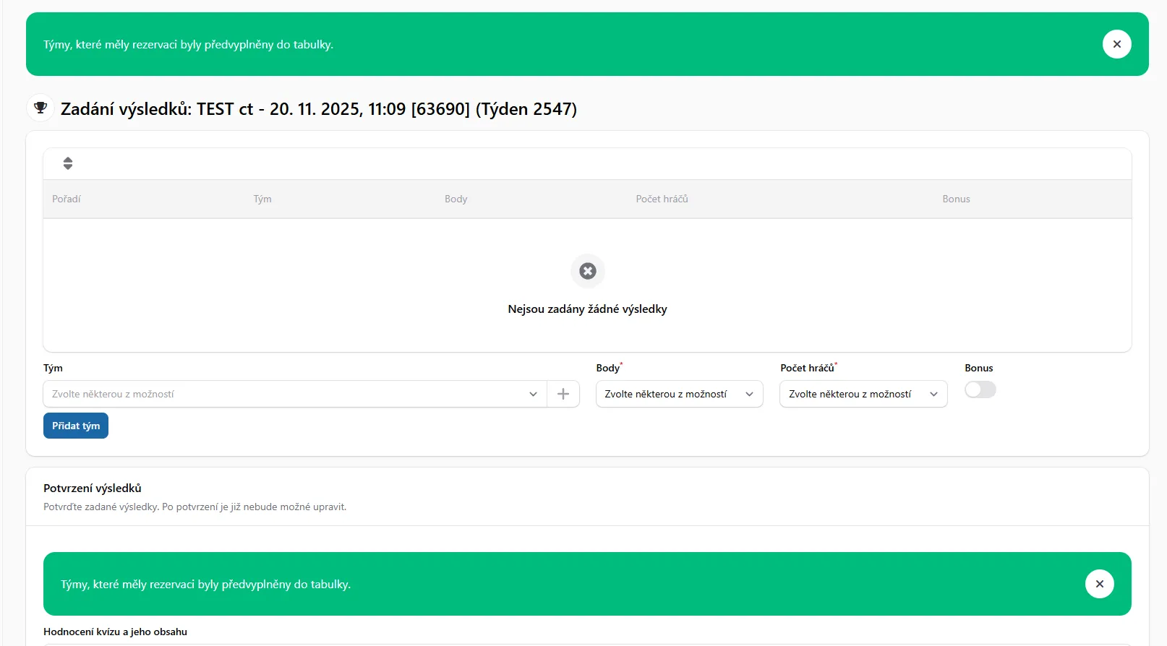Click the Tým column header in the table

(x=262, y=199)
